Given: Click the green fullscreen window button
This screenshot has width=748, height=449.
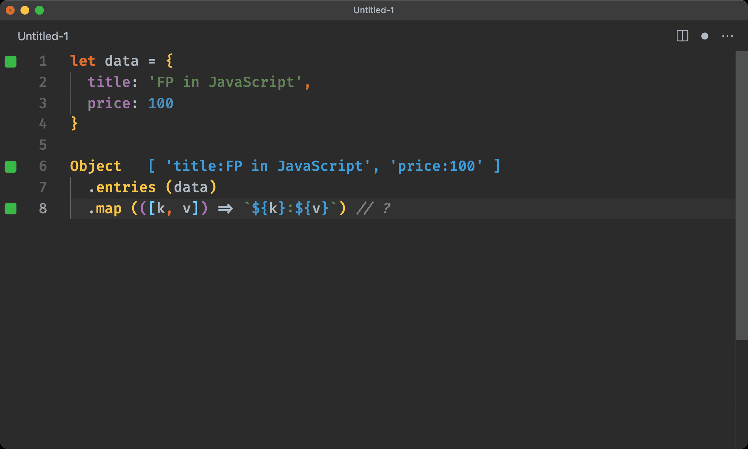Looking at the screenshot, I should click(x=39, y=10).
